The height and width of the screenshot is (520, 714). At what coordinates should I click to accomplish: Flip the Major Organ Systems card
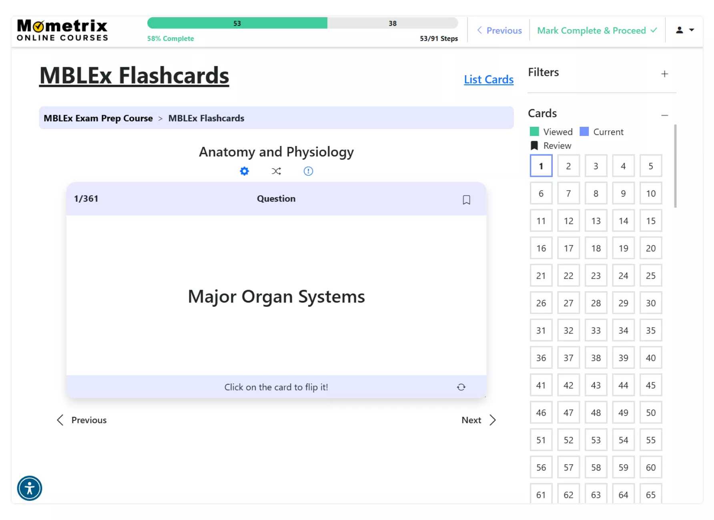coord(276,296)
